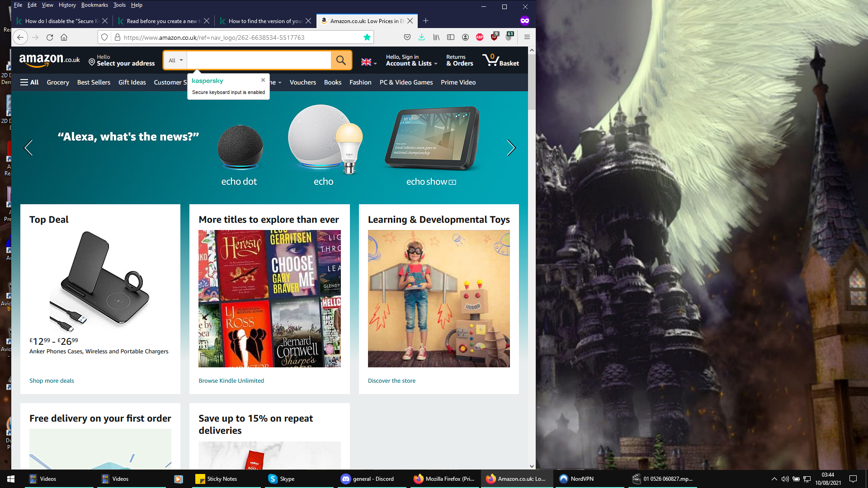Screen dimensions: 868x488
Task: Click the Save to Pocket icon
Action: point(407,38)
